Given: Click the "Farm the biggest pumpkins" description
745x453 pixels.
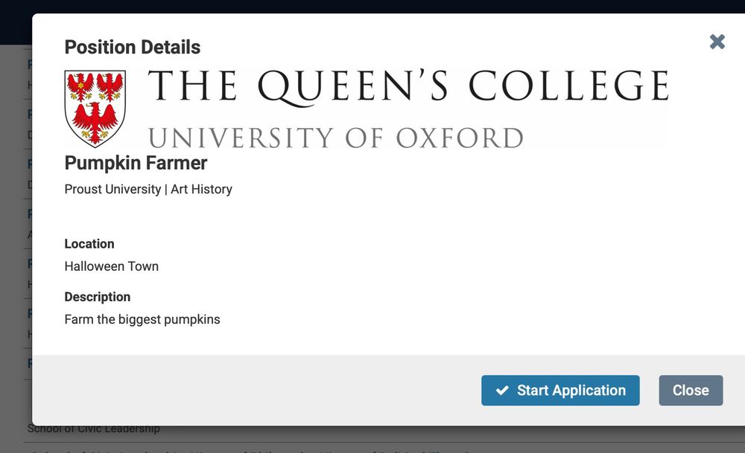Looking at the screenshot, I should 142,318.
